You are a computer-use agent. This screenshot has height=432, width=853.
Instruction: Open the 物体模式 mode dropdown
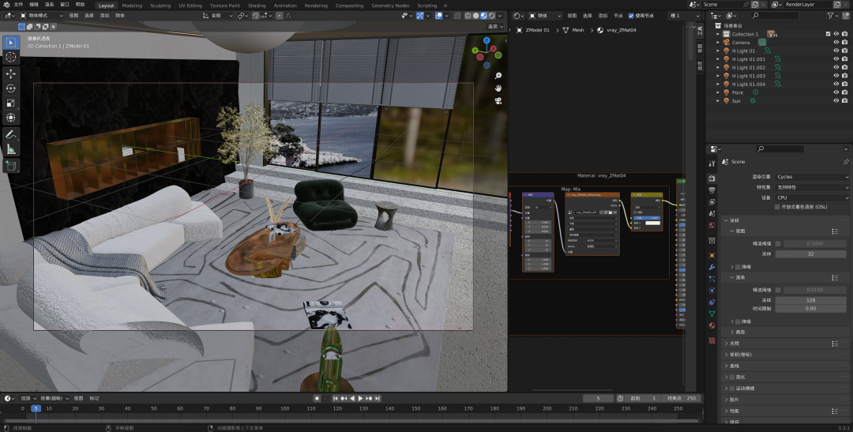pyautogui.click(x=41, y=16)
